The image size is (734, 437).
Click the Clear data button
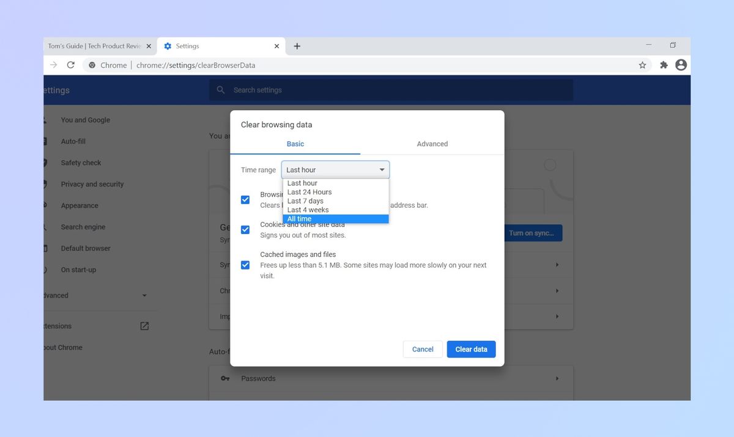(471, 349)
